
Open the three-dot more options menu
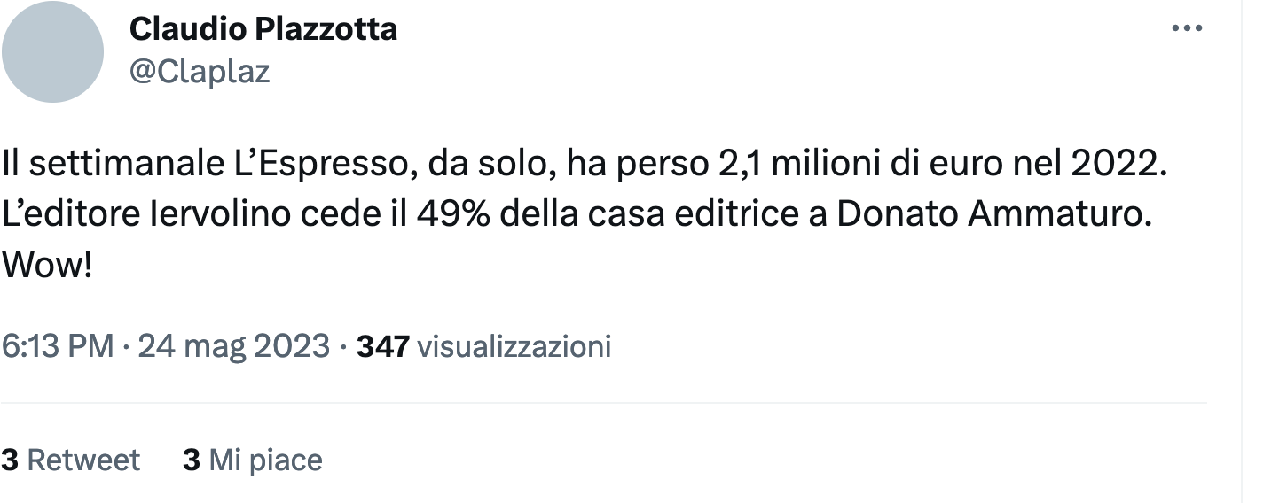click(1187, 29)
